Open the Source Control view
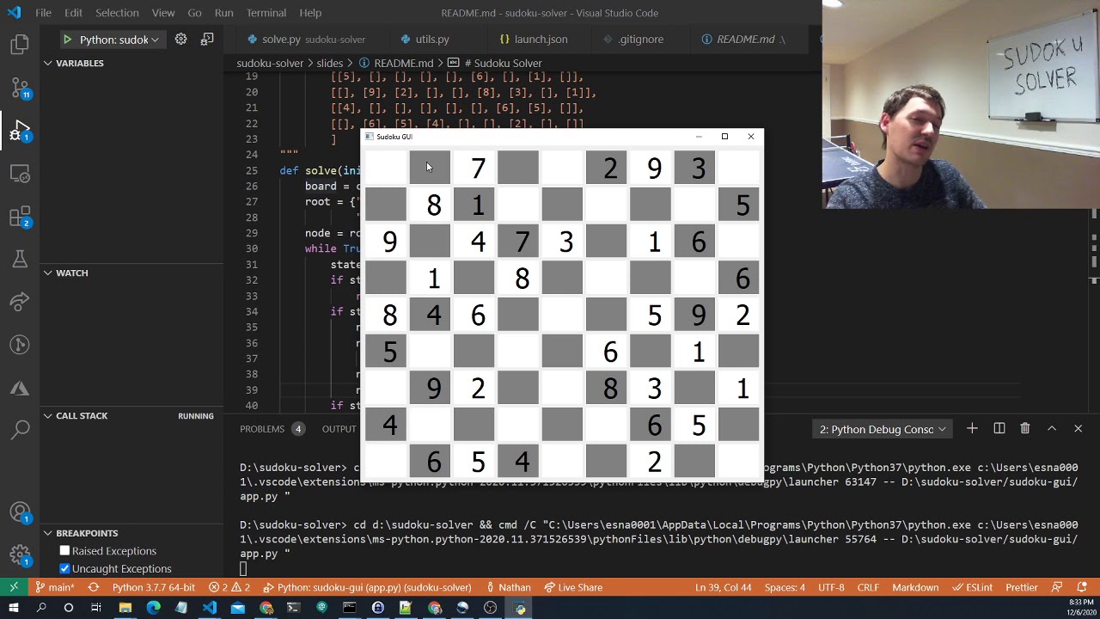 click(20, 88)
